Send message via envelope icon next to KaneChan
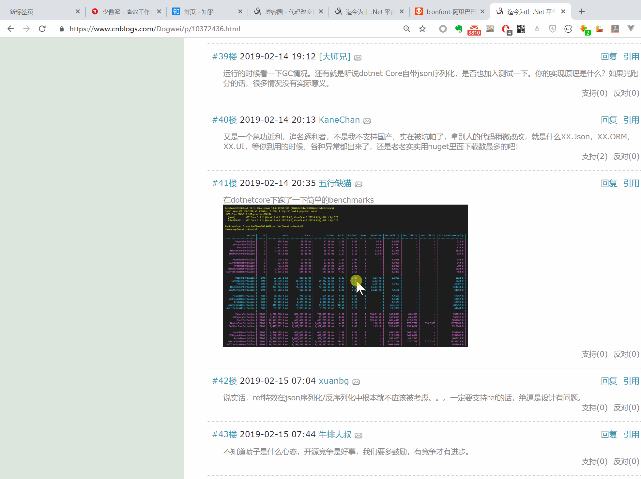This screenshot has width=641, height=479. tap(367, 121)
